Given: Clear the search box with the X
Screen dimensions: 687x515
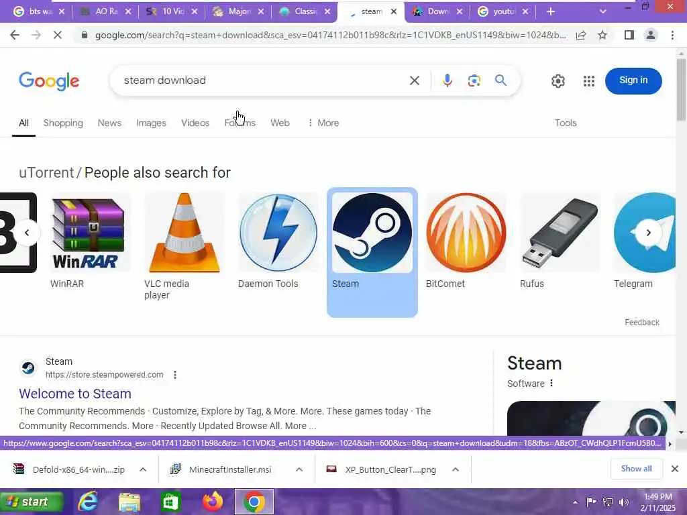Looking at the screenshot, I should click(414, 80).
